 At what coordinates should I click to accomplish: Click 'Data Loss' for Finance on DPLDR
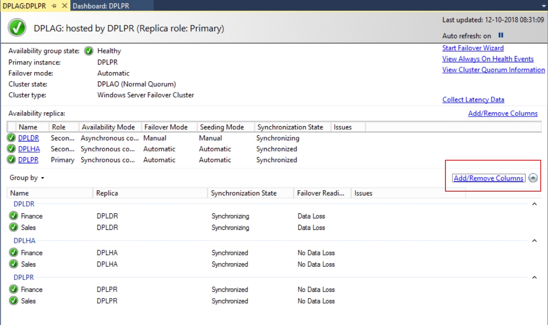click(x=311, y=216)
